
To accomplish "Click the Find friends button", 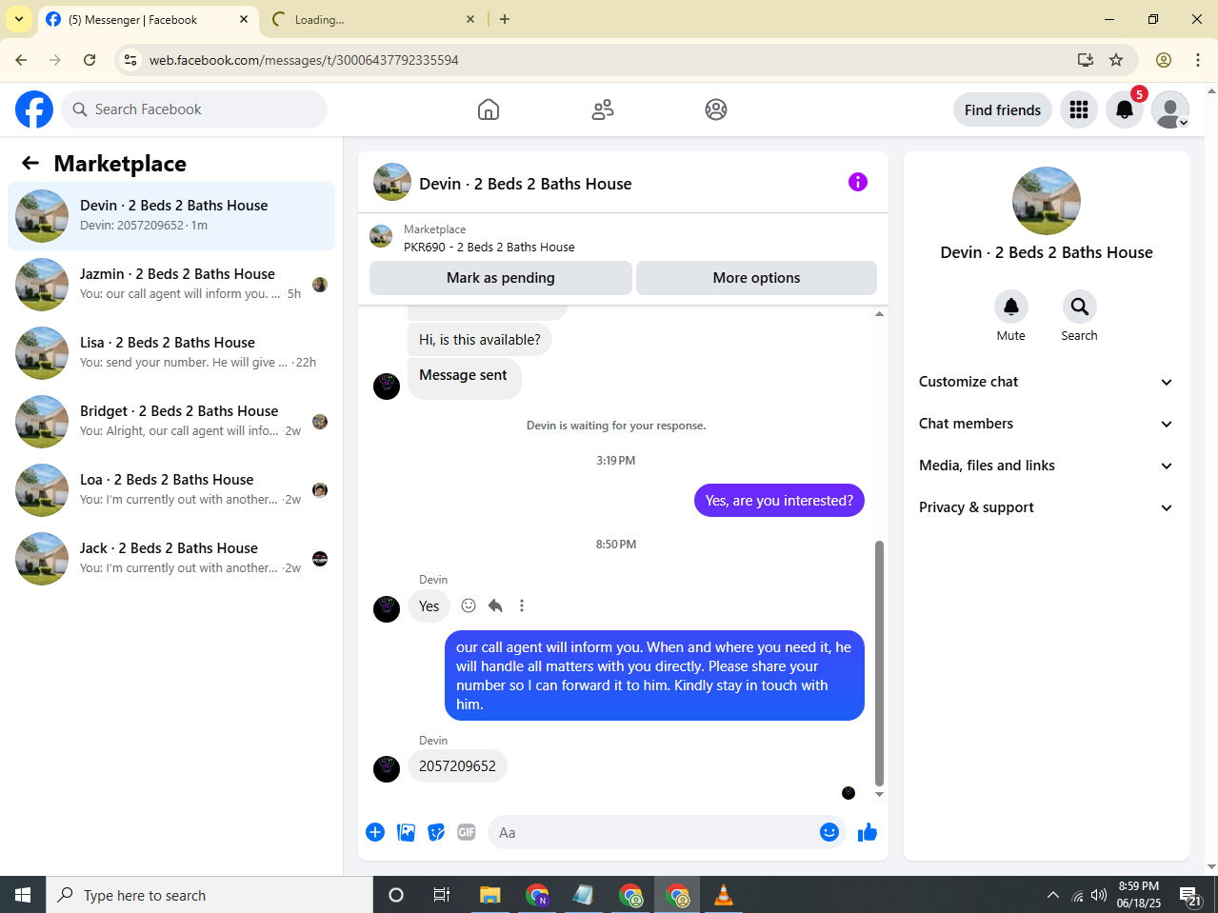I will pos(1003,109).
